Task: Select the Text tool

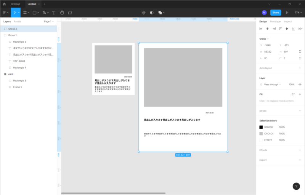Action: click(x=53, y=13)
